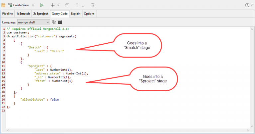The width and height of the screenshot is (255, 134).
Task: Open the 1: $match stage tab
Action: click(23, 14)
